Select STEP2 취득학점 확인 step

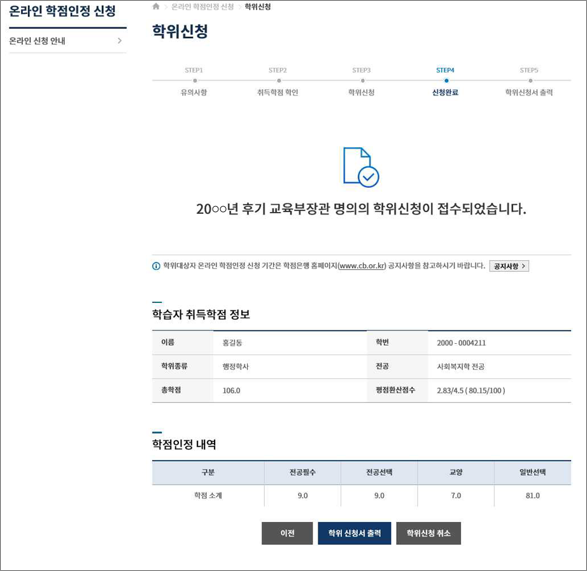(278, 81)
